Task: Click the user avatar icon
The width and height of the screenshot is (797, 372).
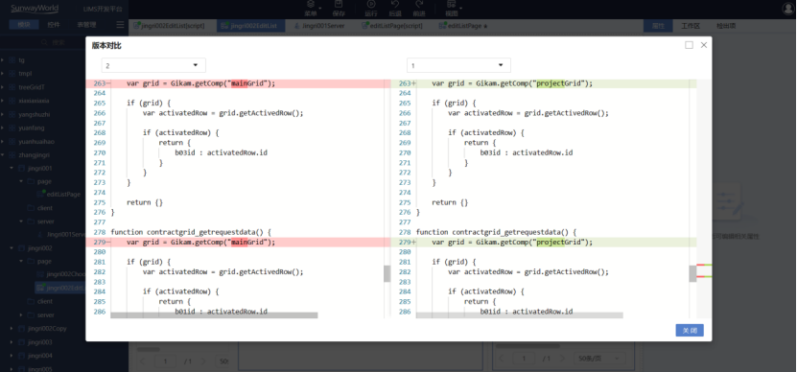Action: tap(787, 8)
